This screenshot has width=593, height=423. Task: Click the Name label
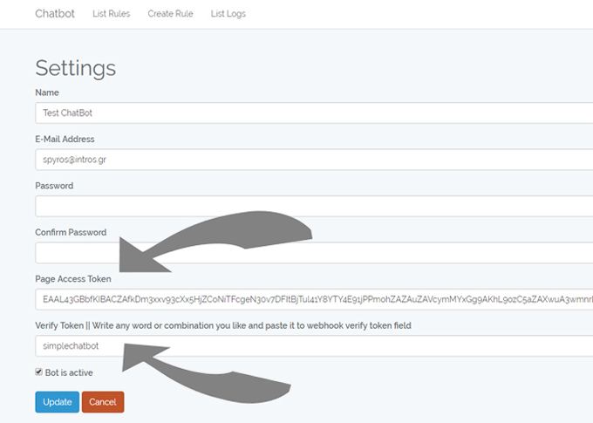47,92
